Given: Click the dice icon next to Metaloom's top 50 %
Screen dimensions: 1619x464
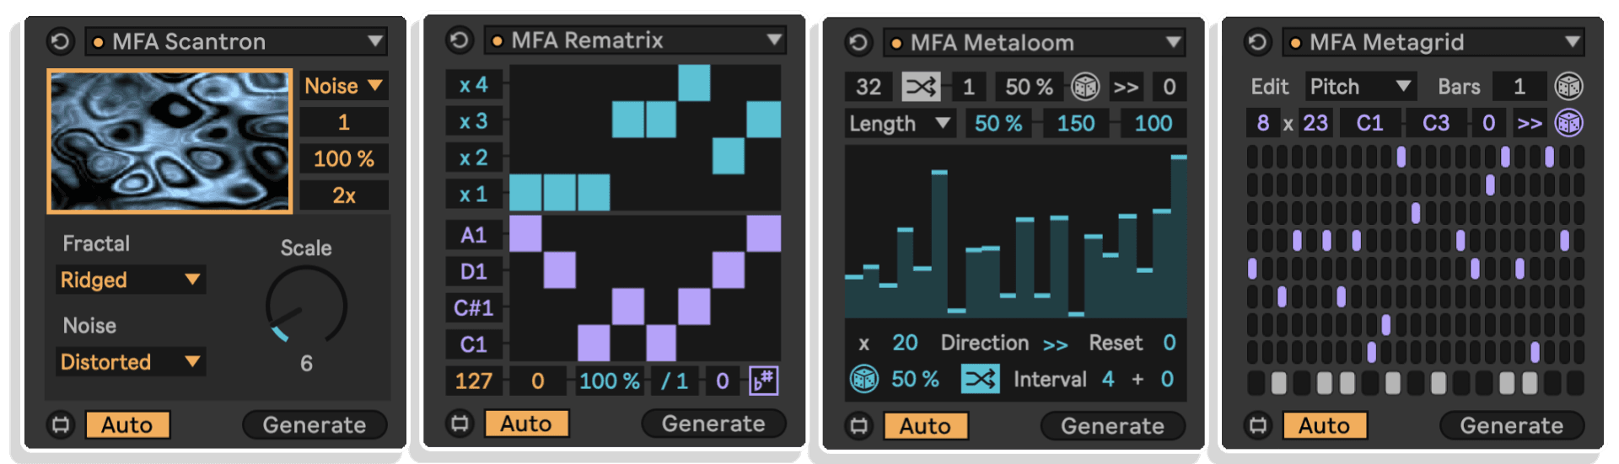Looking at the screenshot, I should 1085,86.
